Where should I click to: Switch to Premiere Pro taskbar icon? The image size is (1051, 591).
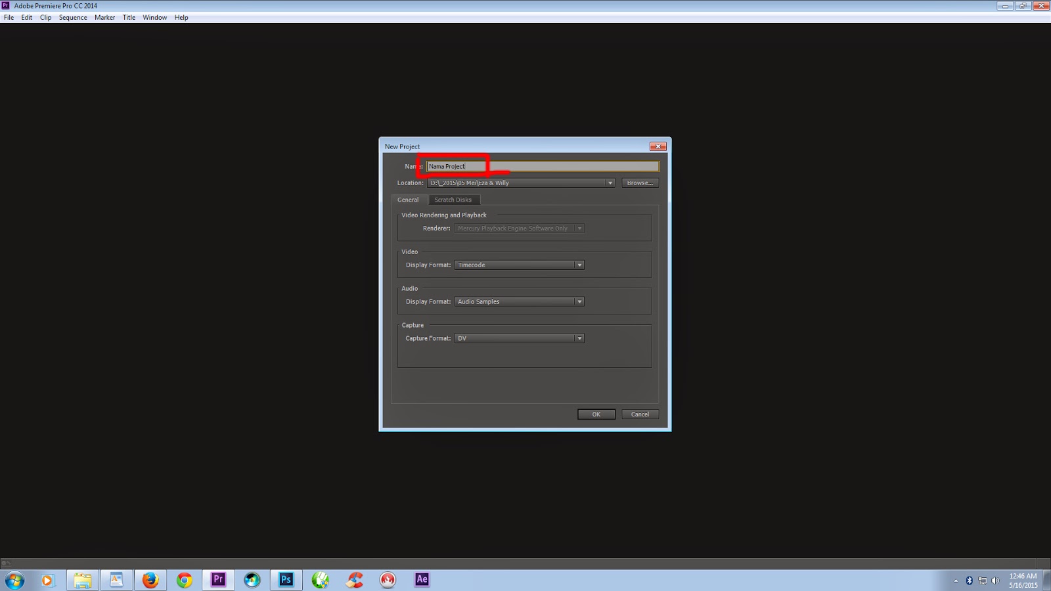pyautogui.click(x=218, y=579)
